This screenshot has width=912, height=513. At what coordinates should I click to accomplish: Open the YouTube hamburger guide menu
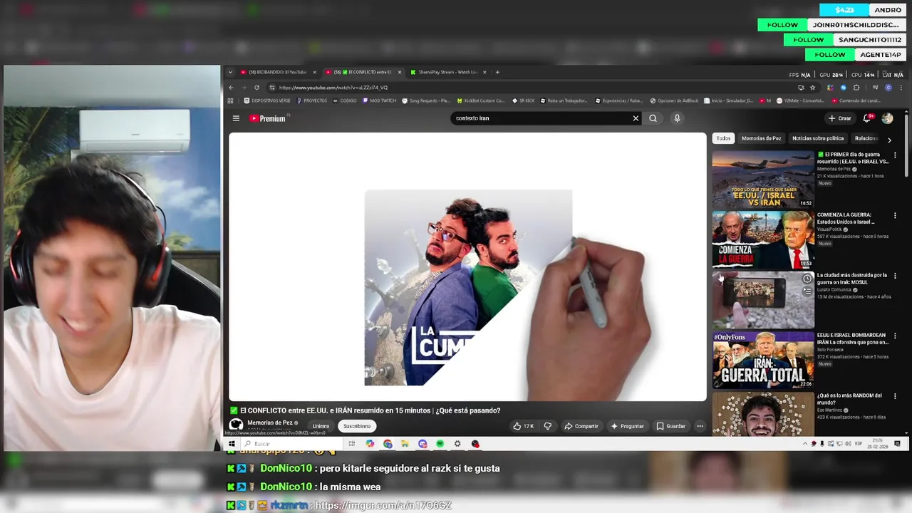click(236, 118)
